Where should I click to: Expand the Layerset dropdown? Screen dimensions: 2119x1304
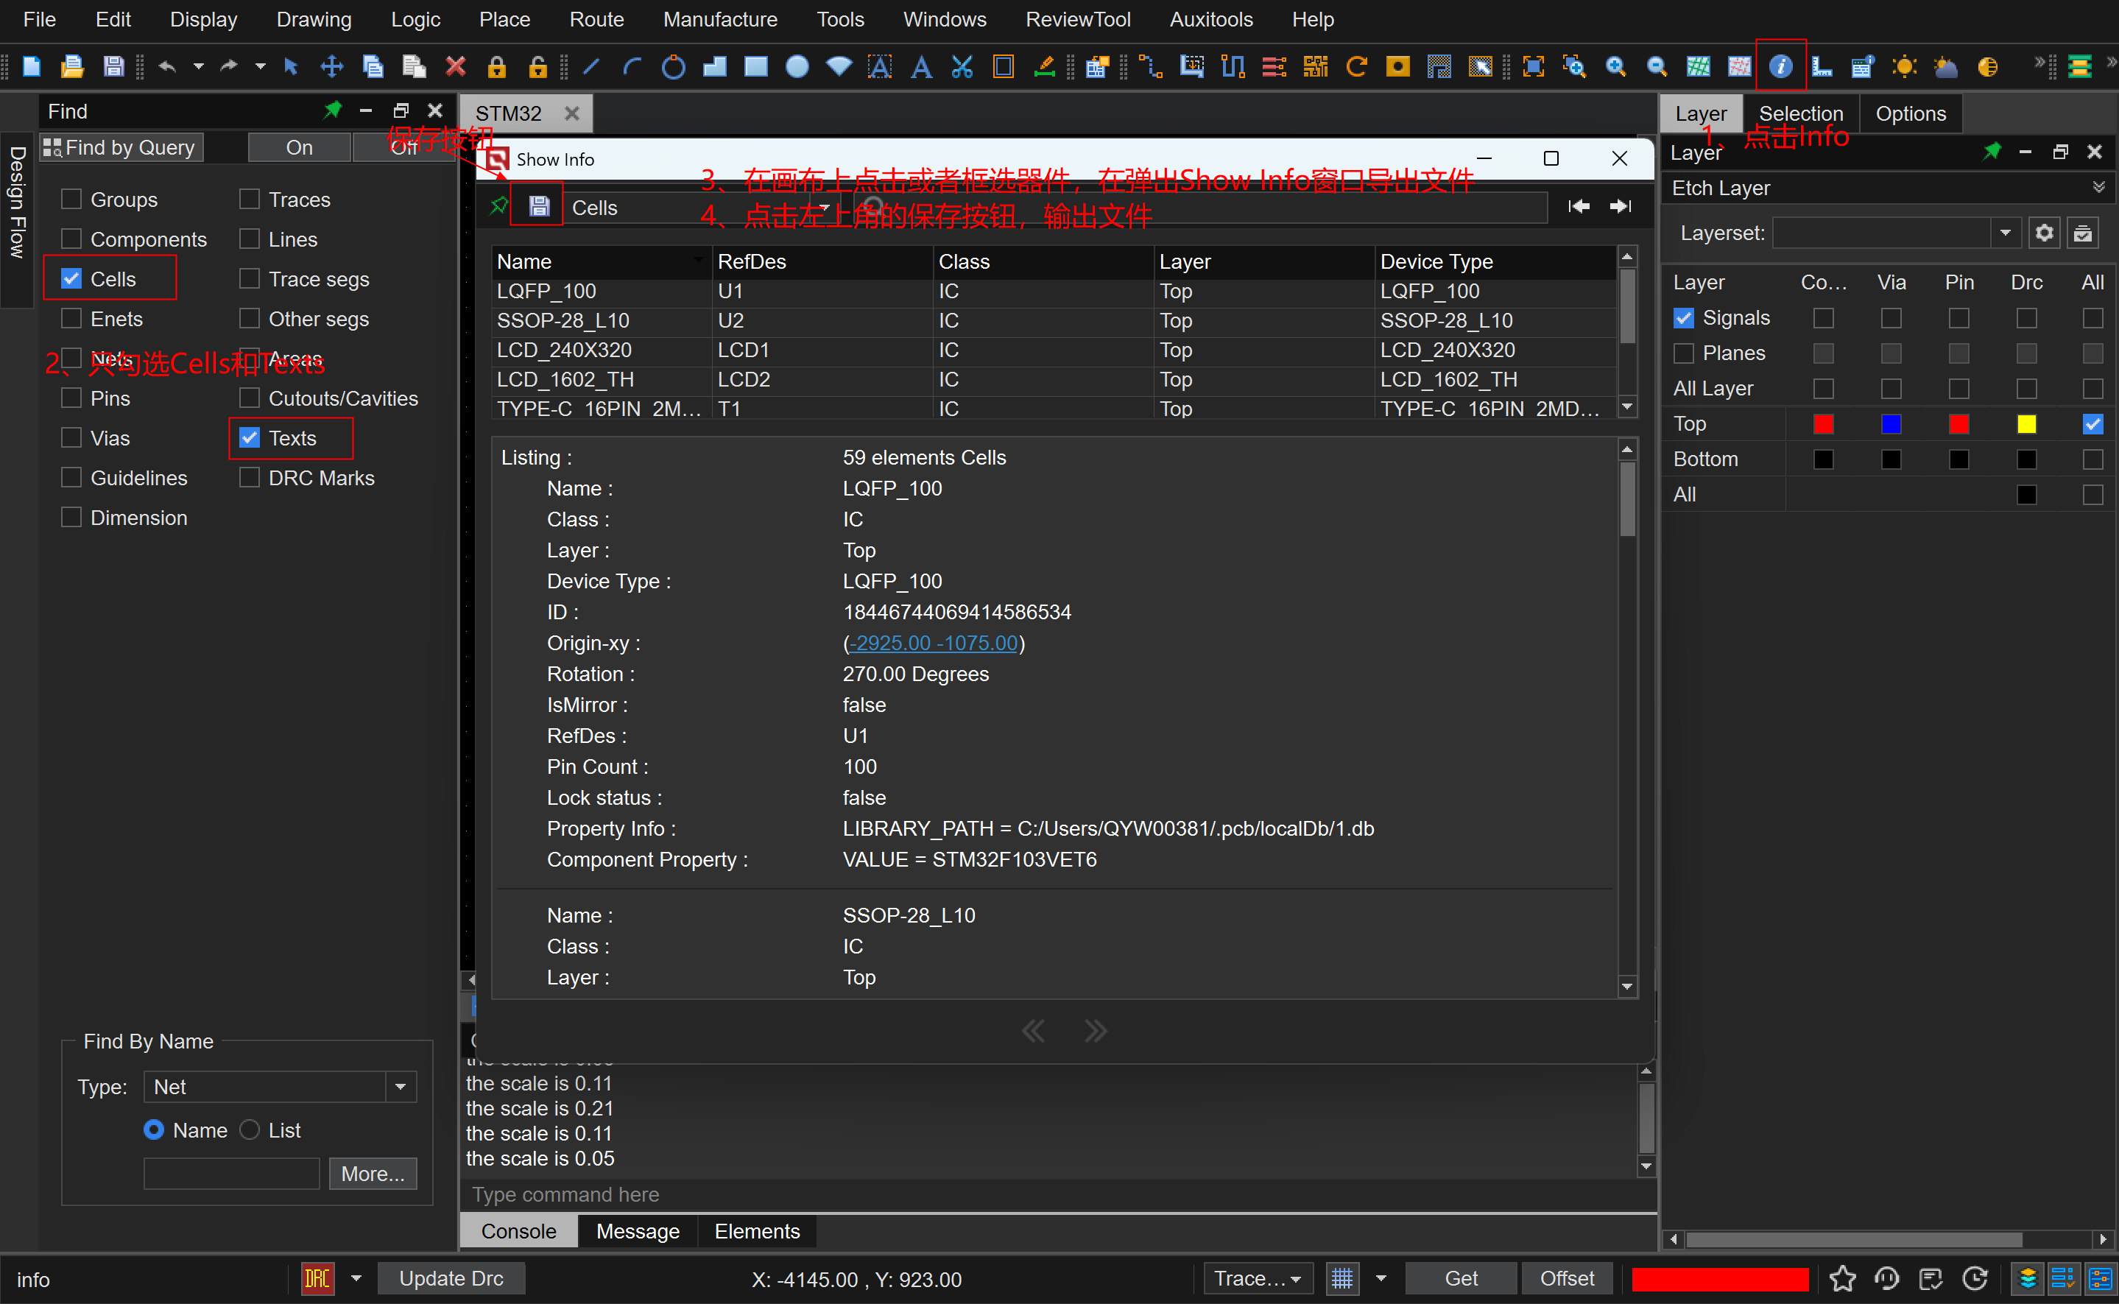[2005, 233]
